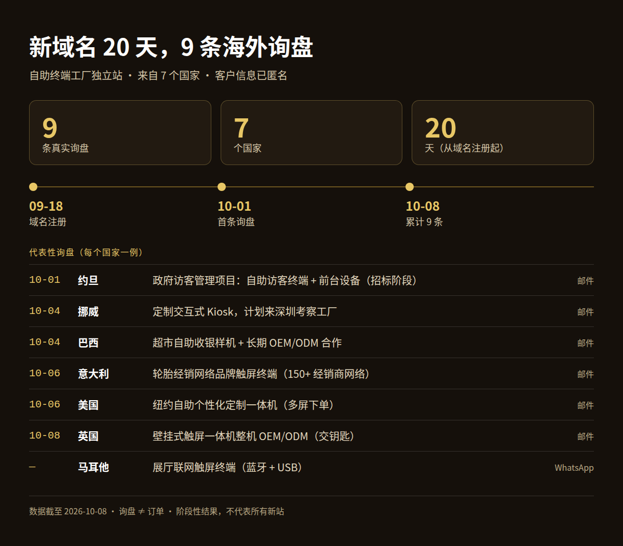Viewport: 623px width, 546px height.
Task: Click the date in the 英国 row
Action: tap(45, 435)
